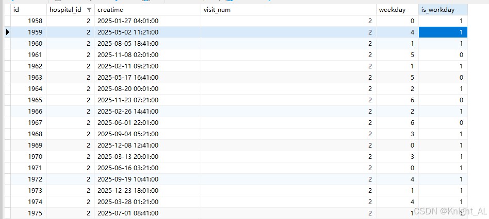Image resolution: width=489 pixels, height=219 pixels.
Task: Click creatime value 2025-05-17 16:41:00
Action: tap(128, 77)
